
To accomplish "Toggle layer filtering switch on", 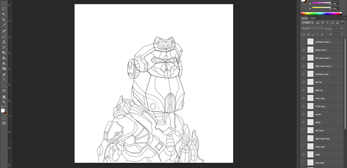I will pos(343,23).
